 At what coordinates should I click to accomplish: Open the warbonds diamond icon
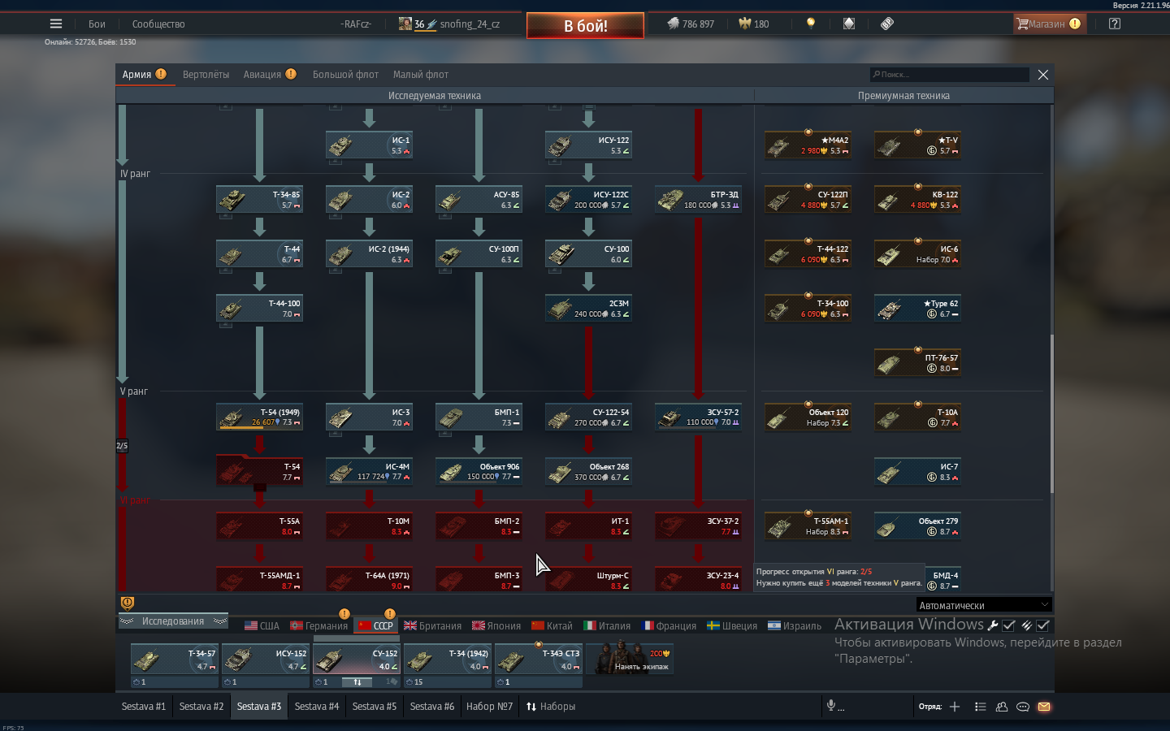click(849, 24)
